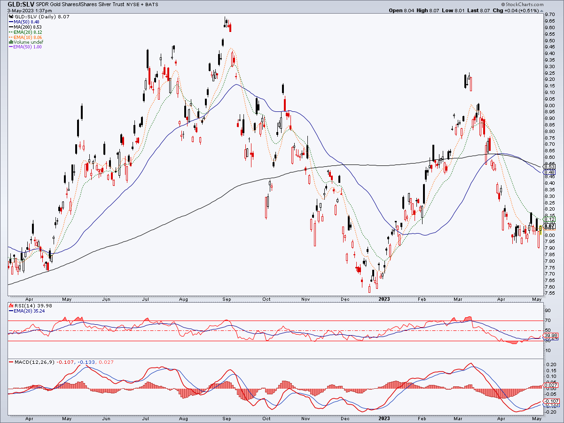Click the 'Sep' label on price panel date axis

(x=227, y=298)
